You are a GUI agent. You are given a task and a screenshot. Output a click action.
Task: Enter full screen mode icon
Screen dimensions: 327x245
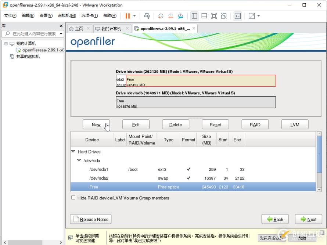tap(214, 16)
